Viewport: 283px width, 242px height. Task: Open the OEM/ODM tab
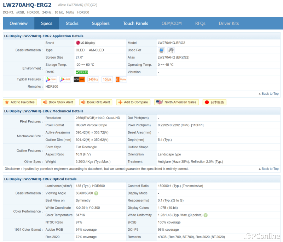pyautogui.click(x=172, y=23)
